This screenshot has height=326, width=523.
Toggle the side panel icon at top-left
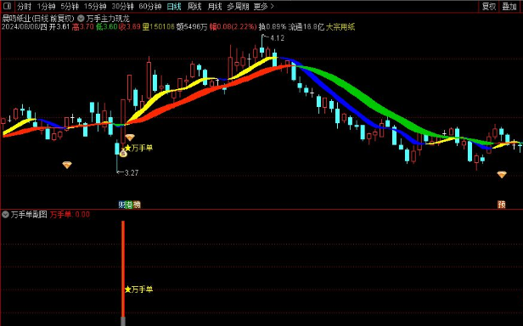8,6
